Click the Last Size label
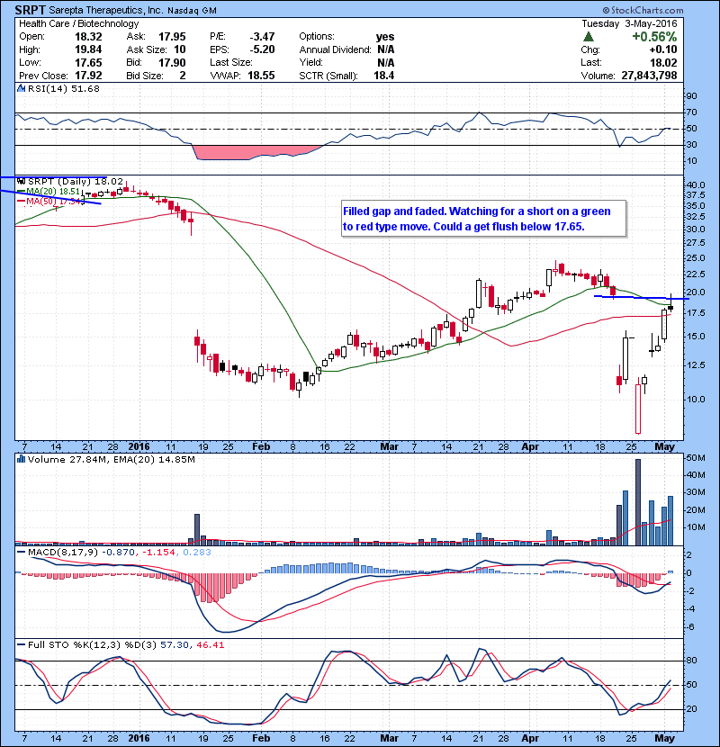The width and height of the screenshot is (720, 747). (231, 62)
